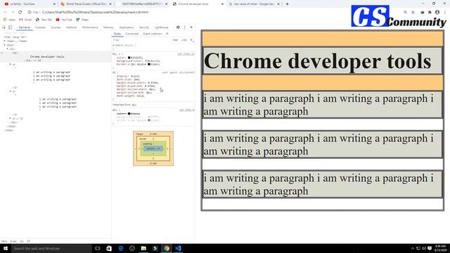
Task: Toggle the :hov element state button
Action: point(175,40)
